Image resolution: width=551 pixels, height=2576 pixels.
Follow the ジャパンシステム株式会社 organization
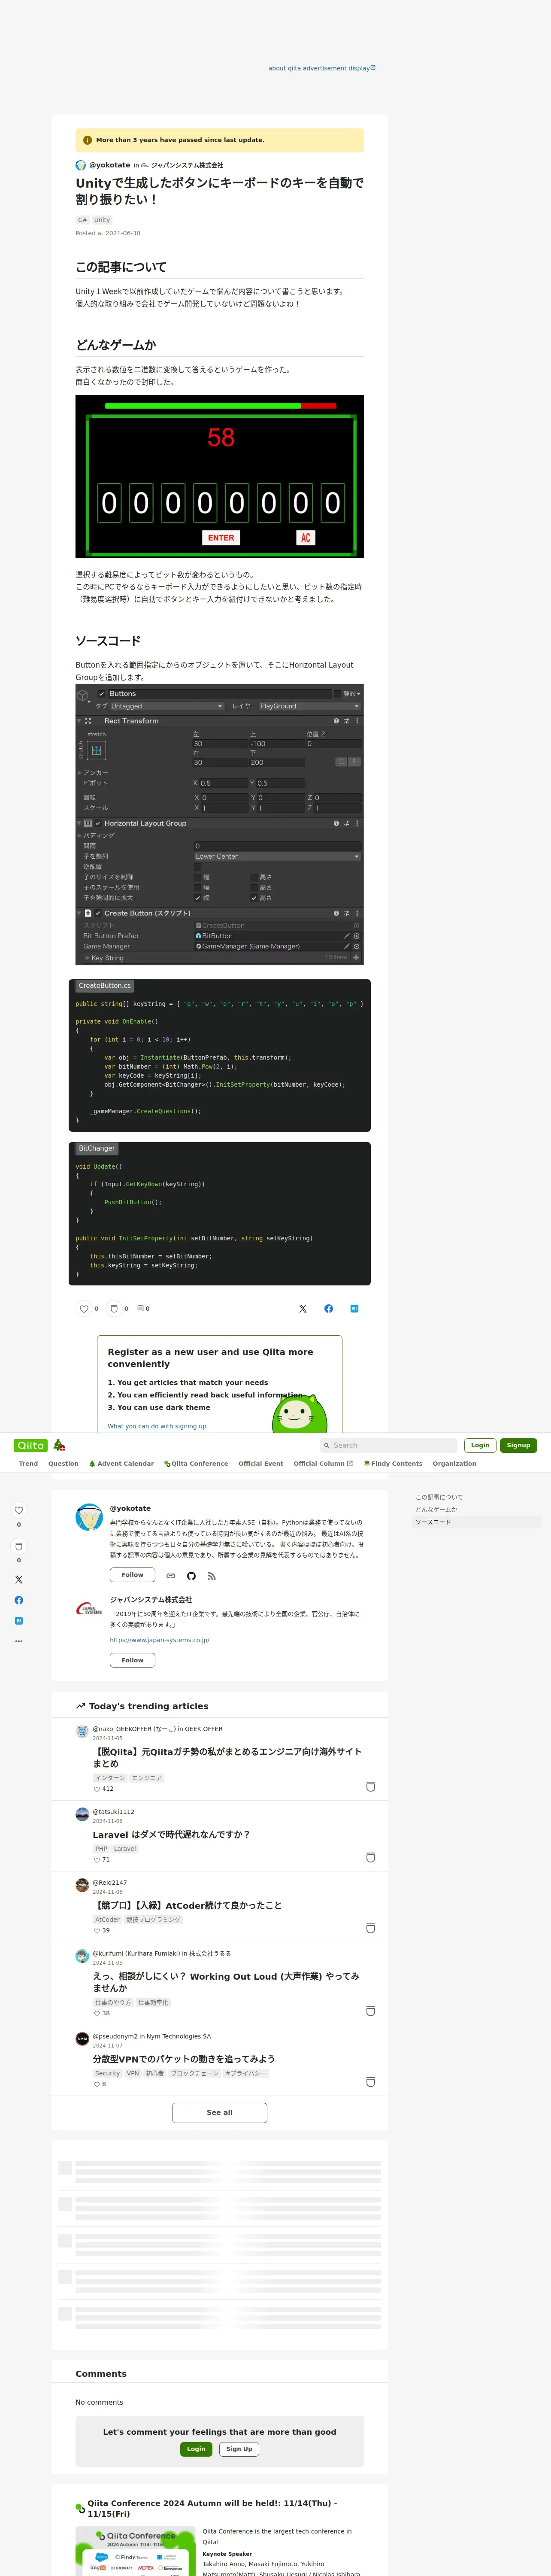coord(132,1660)
